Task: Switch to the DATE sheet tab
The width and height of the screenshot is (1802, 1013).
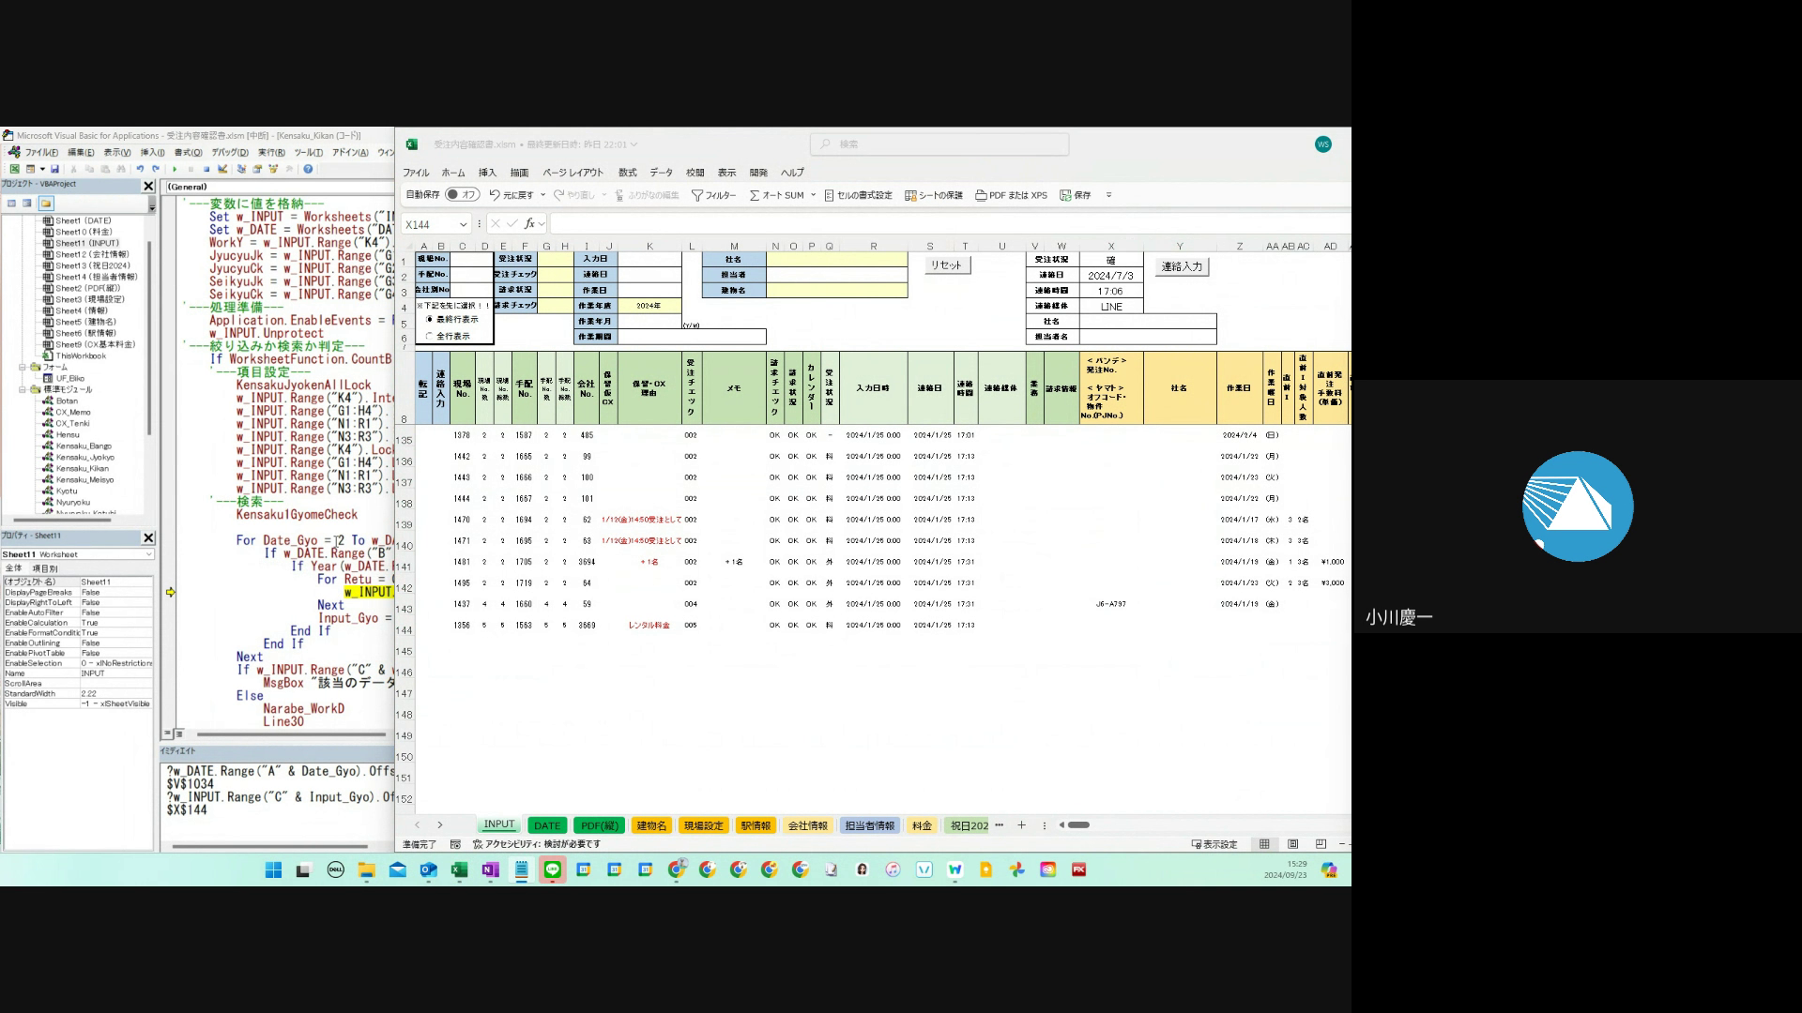Action: tap(546, 825)
